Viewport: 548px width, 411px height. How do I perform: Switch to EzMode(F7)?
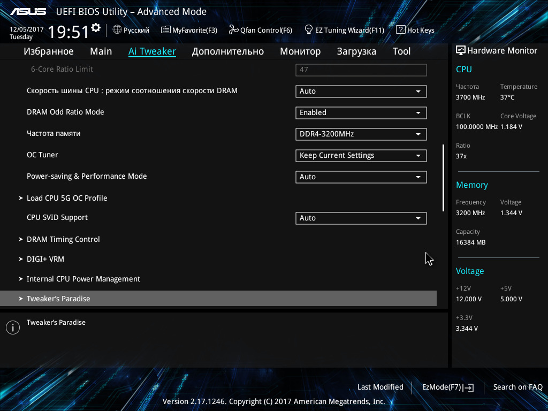[x=448, y=387]
